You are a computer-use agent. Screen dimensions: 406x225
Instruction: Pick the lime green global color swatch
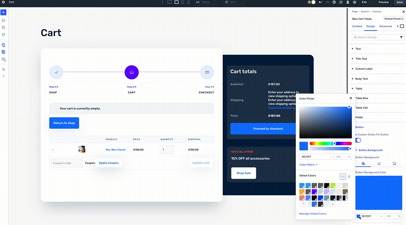point(333,185)
